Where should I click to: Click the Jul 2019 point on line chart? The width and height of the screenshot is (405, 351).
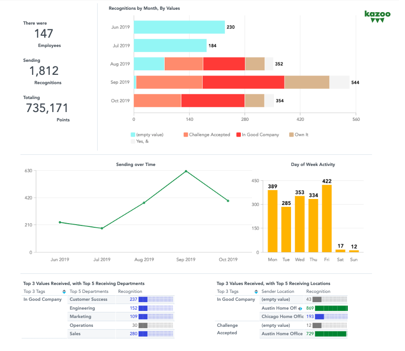point(102,228)
